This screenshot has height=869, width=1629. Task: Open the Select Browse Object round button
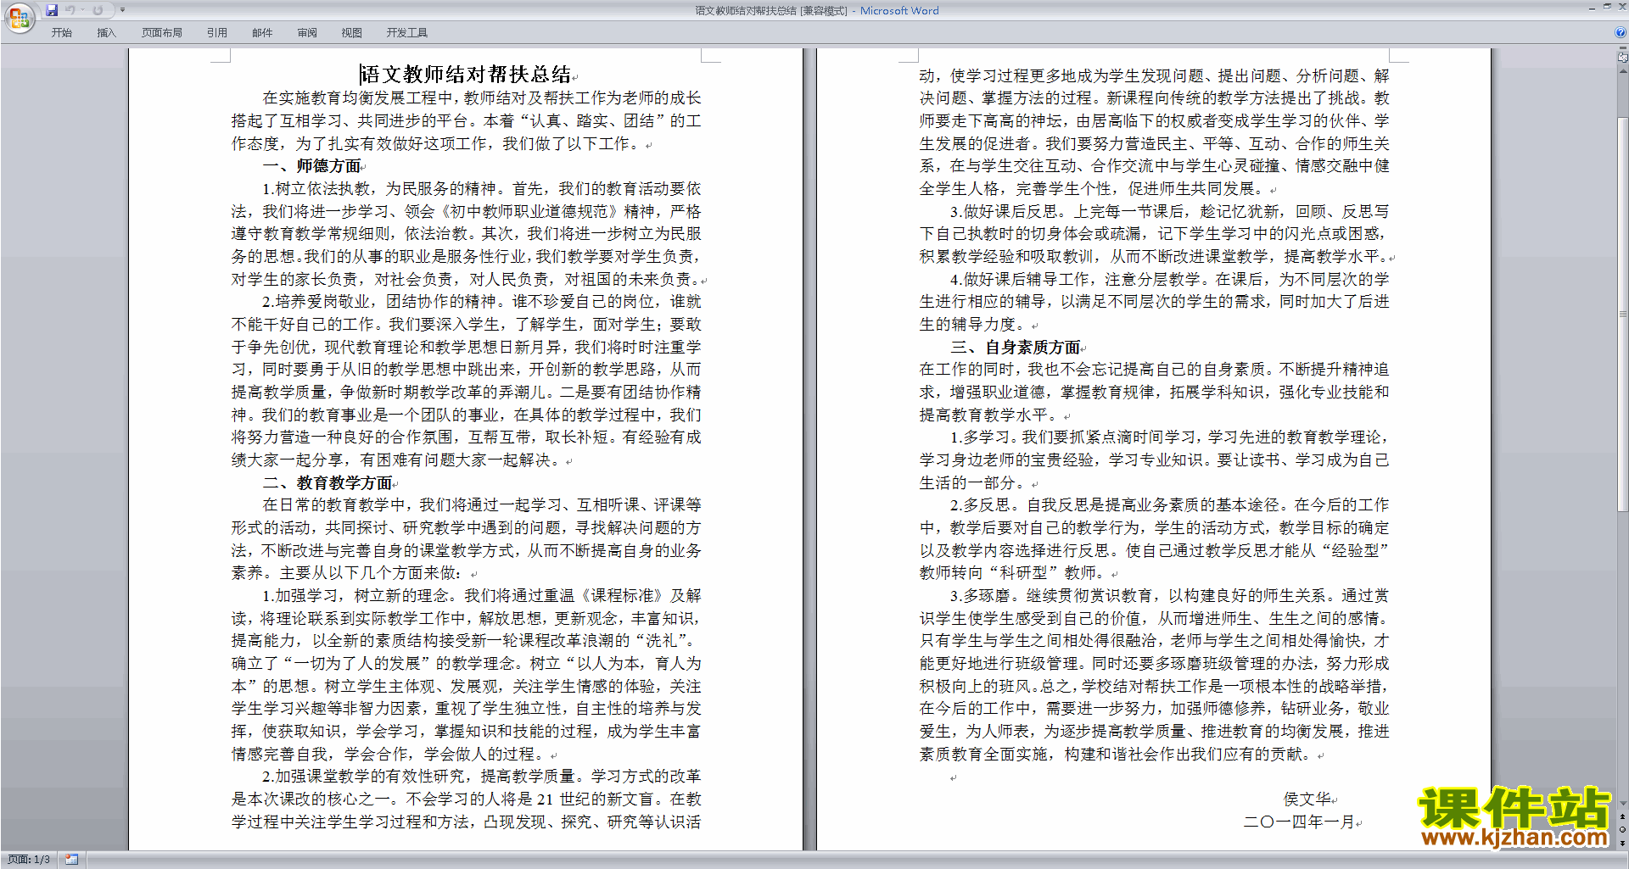[1623, 830]
